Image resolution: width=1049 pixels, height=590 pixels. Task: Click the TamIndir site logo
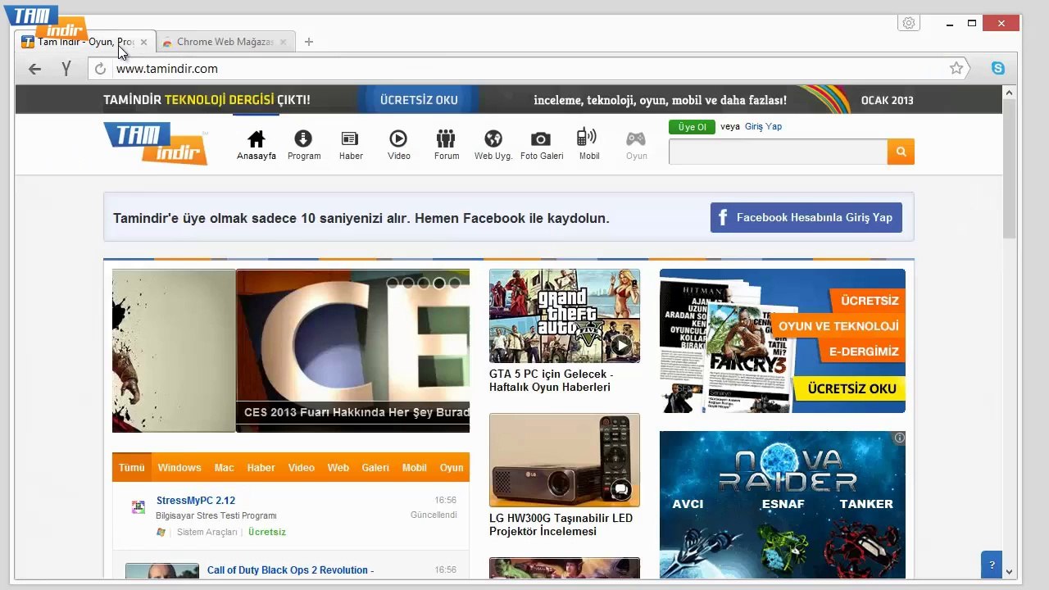coord(156,143)
